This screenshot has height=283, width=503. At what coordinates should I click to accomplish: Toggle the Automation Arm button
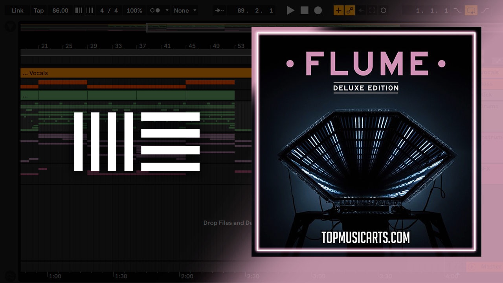pos(350,11)
